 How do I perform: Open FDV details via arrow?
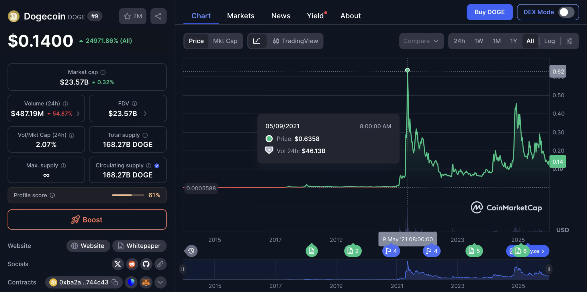click(x=145, y=113)
